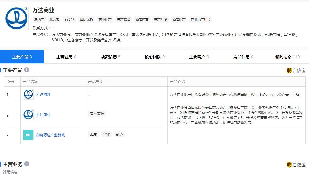Click the WandaOverseas description cell
Screen dimensions: 309x187
pos(237,95)
